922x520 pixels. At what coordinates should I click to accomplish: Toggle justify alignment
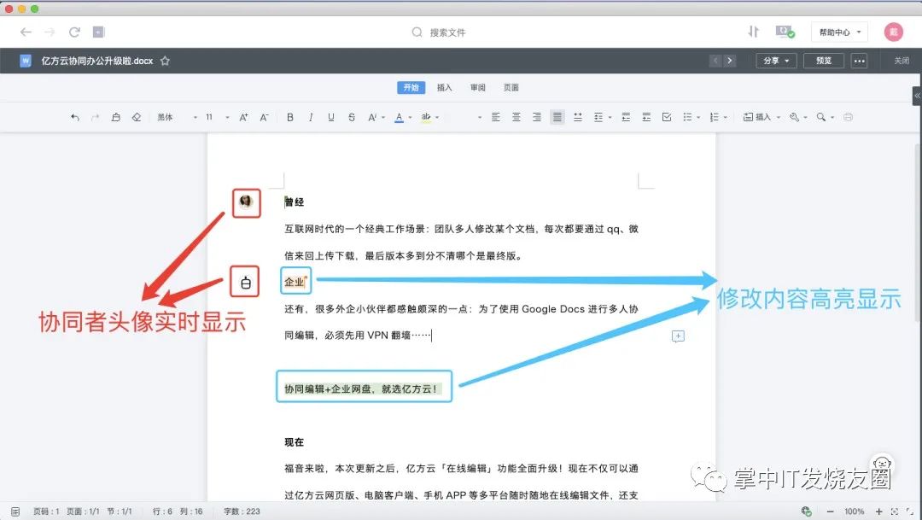point(557,117)
